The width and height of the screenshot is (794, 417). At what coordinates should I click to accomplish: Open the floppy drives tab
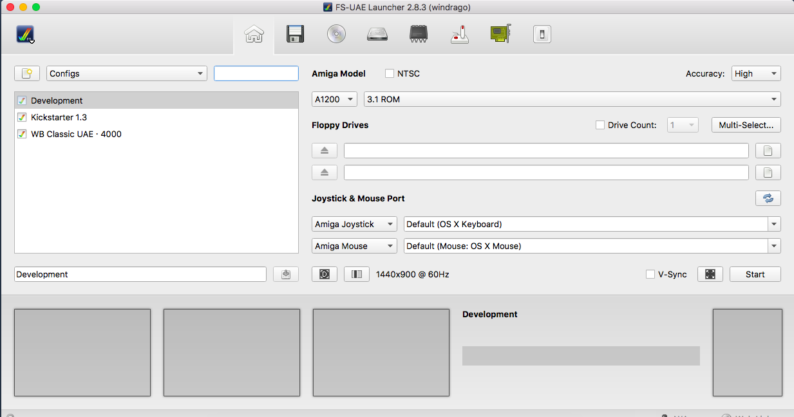(x=295, y=34)
